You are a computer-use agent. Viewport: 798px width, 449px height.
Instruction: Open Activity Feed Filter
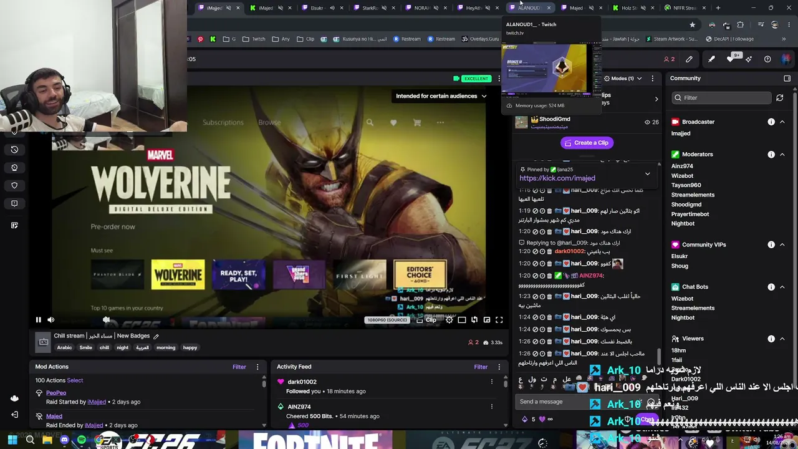pos(481,367)
